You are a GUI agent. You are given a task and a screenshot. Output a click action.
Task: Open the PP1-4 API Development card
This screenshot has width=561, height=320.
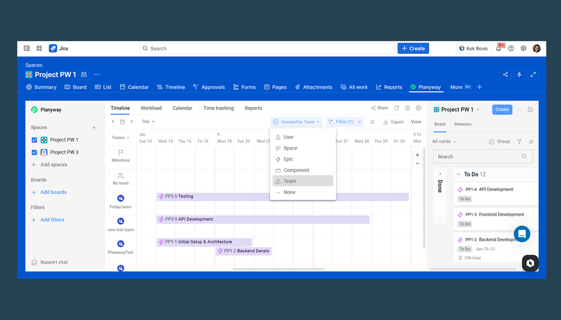[x=495, y=194]
